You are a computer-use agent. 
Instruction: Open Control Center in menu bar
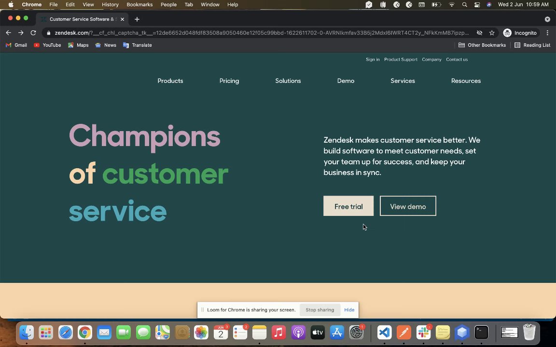(477, 5)
